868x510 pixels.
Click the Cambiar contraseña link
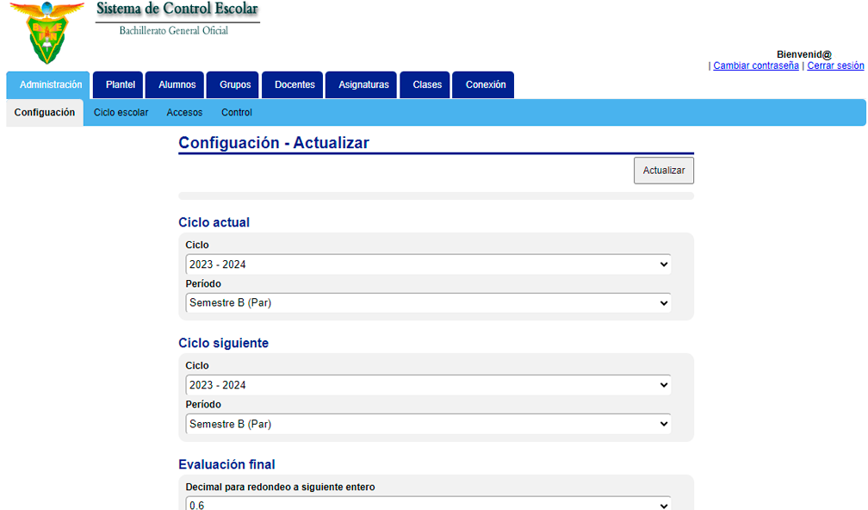[756, 65]
